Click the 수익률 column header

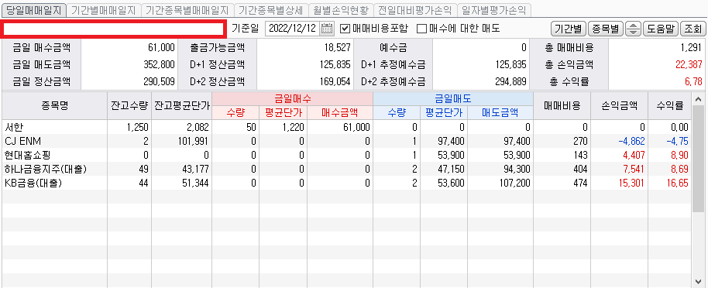tap(670, 105)
